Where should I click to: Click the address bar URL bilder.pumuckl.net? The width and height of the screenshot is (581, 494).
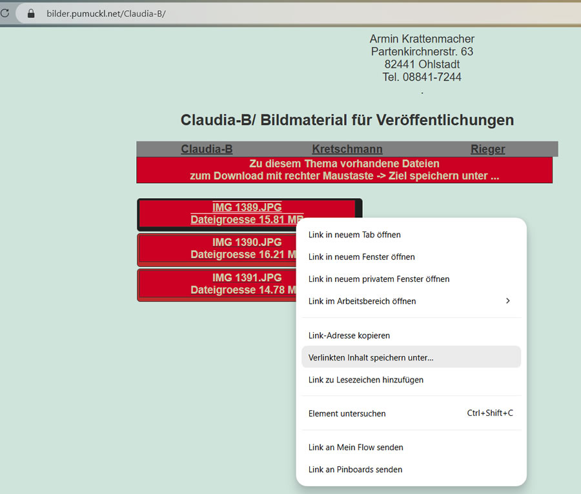click(x=106, y=14)
